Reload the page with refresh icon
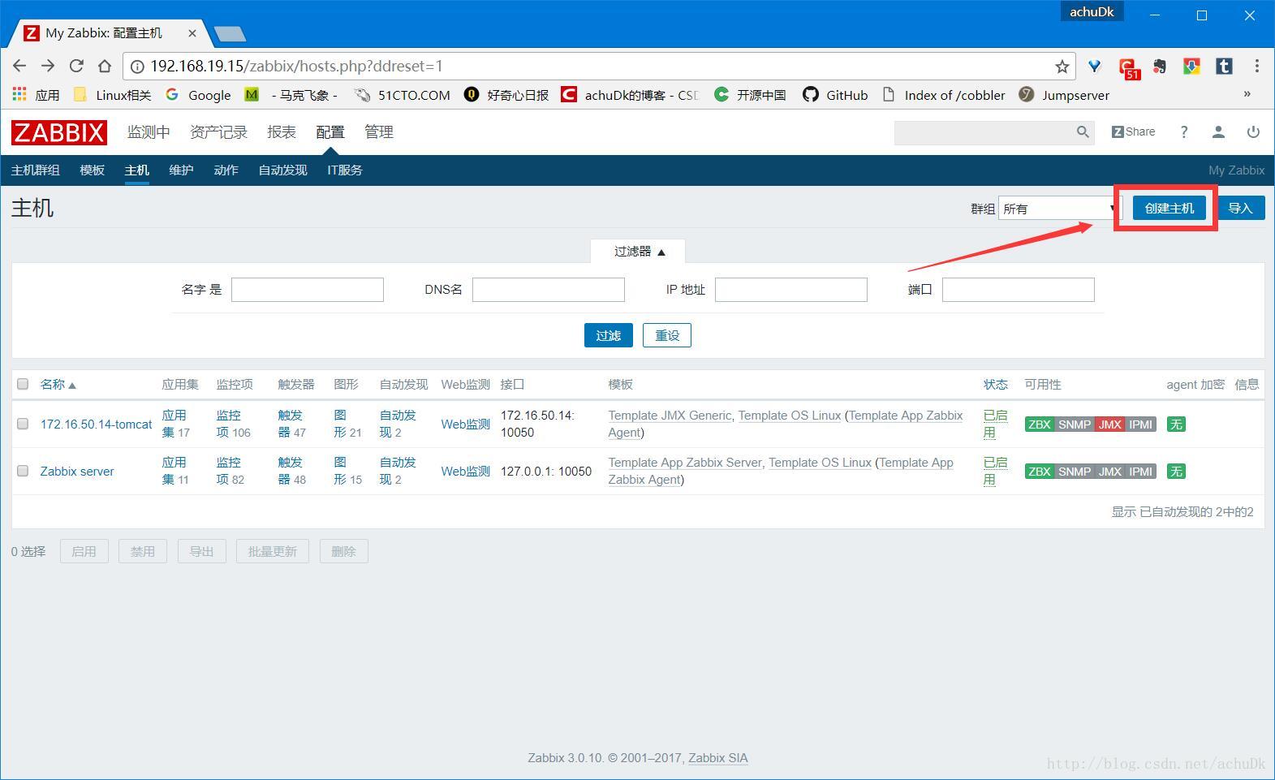This screenshot has height=780, width=1275. coord(76,66)
